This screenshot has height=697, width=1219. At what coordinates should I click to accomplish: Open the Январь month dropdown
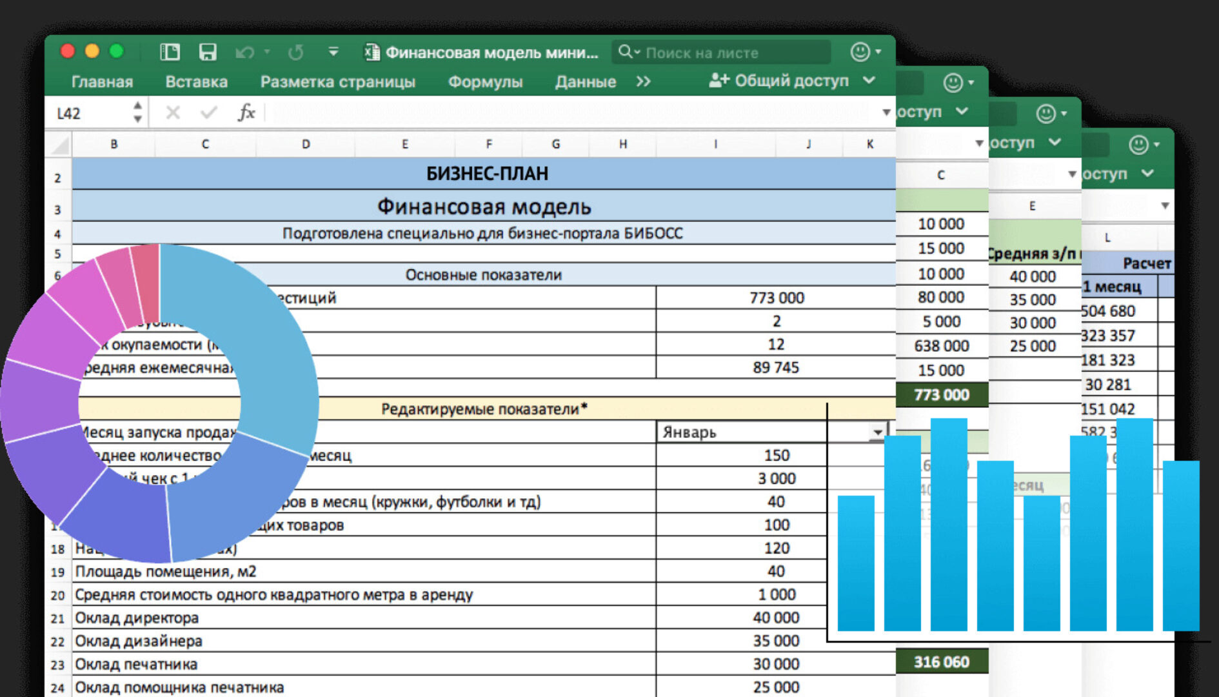[x=877, y=432]
